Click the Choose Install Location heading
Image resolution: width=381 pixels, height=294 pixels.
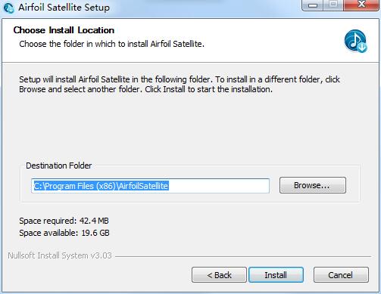[64, 30]
